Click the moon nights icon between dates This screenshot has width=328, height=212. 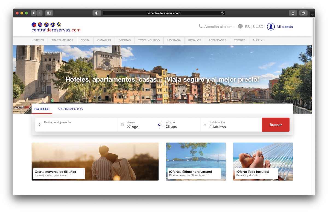(x=160, y=125)
